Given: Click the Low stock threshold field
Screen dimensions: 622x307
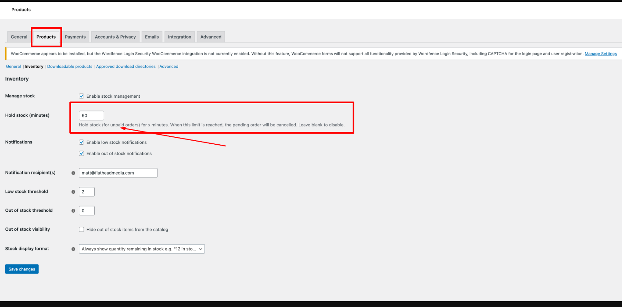Looking at the screenshot, I should click(87, 192).
